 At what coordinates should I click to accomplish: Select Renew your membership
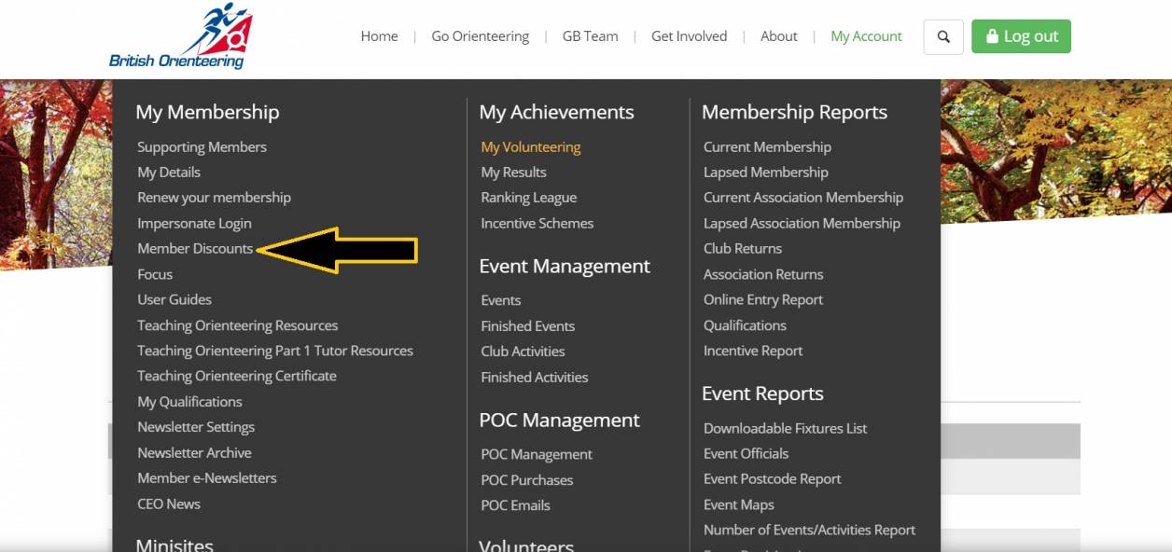click(x=214, y=198)
